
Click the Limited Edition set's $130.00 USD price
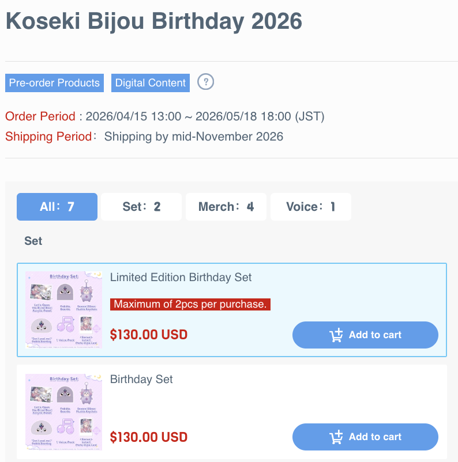pyautogui.click(x=148, y=335)
